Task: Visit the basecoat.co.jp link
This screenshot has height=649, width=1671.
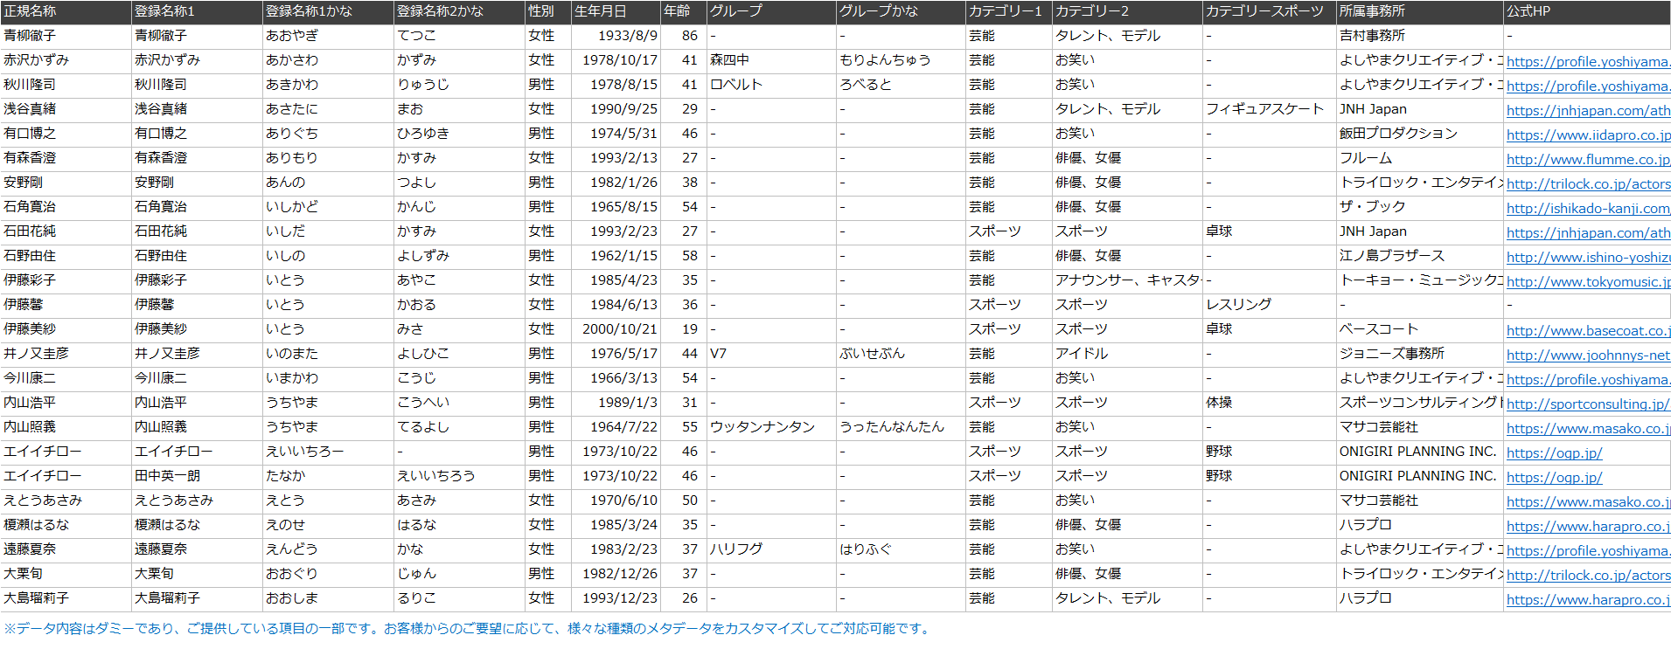Action: point(1587,331)
